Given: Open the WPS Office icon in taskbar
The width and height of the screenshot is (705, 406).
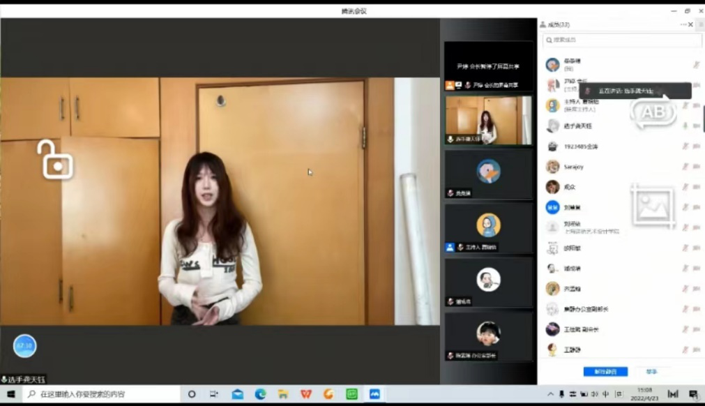Looking at the screenshot, I should click(305, 394).
